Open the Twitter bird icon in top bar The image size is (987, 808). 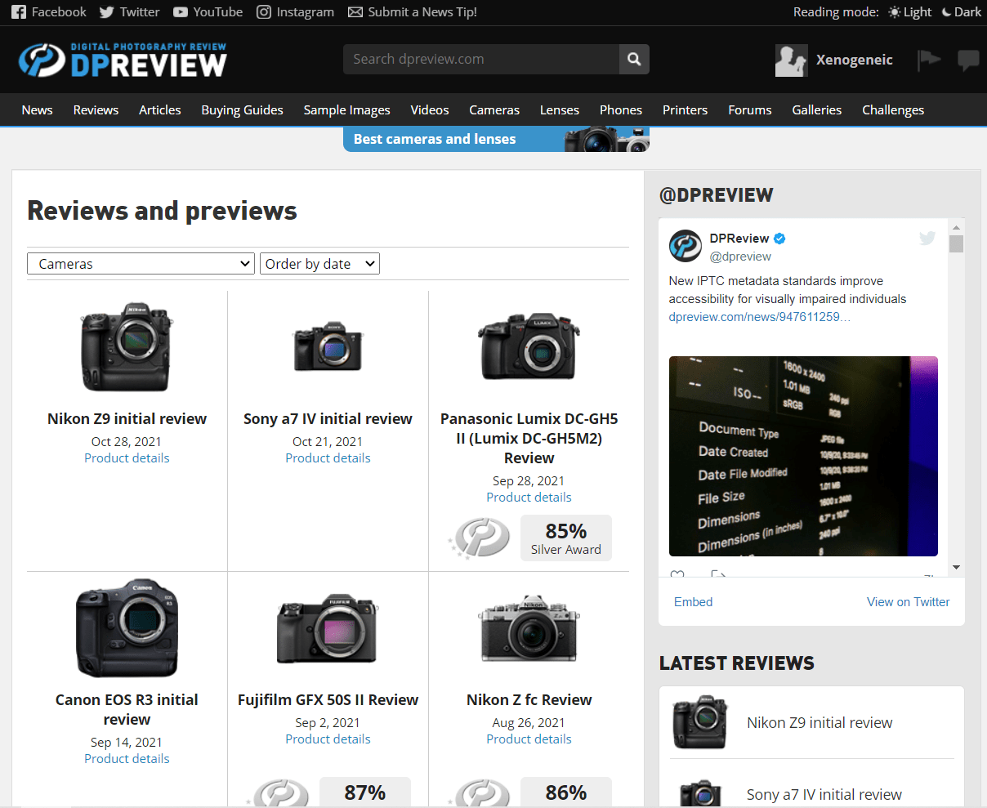(106, 12)
